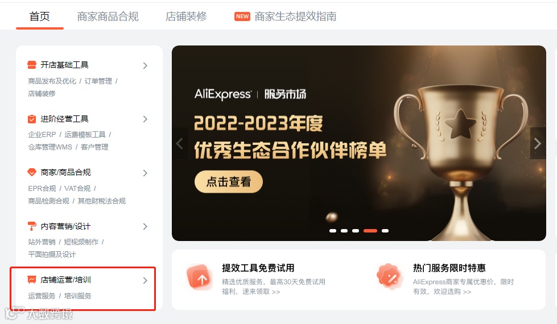Click the 店铺运营/培训 chart icon
Image resolution: width=557 pixels, height=324 pixels.
point(32,280)
